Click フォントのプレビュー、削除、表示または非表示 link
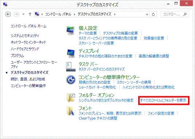 coord(110,113)
